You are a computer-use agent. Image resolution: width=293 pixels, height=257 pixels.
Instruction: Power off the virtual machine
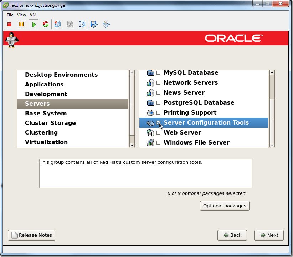(9, 24)
